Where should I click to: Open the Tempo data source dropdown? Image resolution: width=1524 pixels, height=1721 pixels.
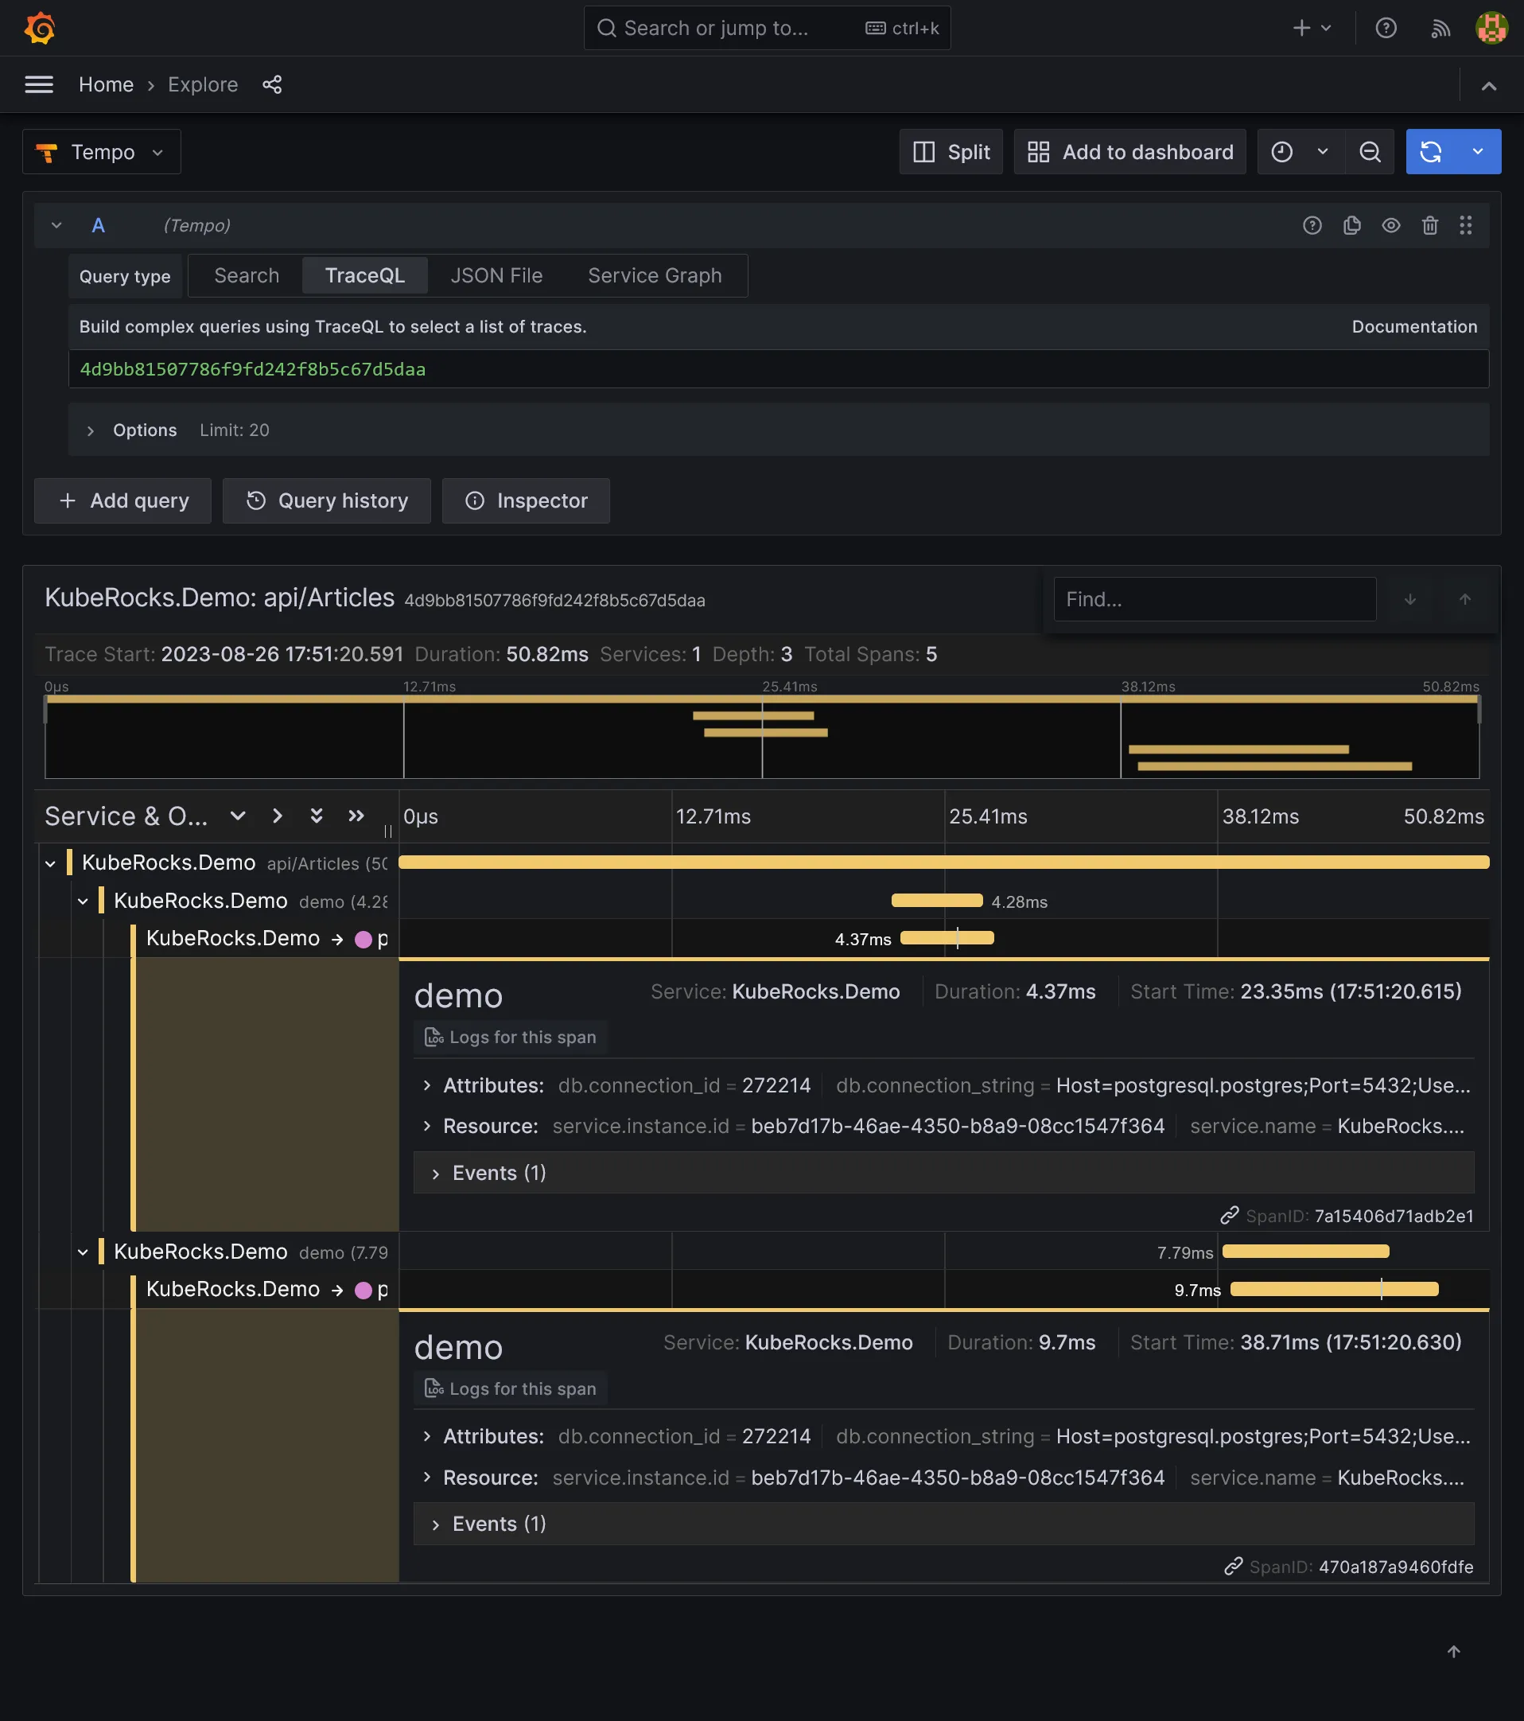[x=101, y=151]
